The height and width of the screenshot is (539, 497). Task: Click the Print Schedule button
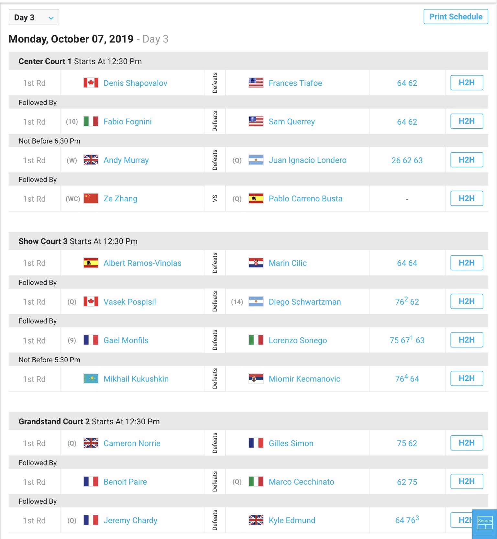click(x=456, y=17)
